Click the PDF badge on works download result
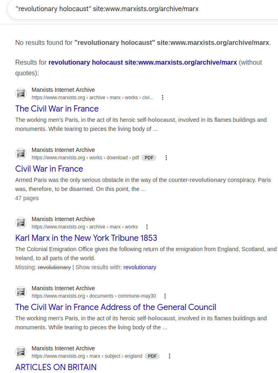278x373 pixels. click(x=149, y=158)
